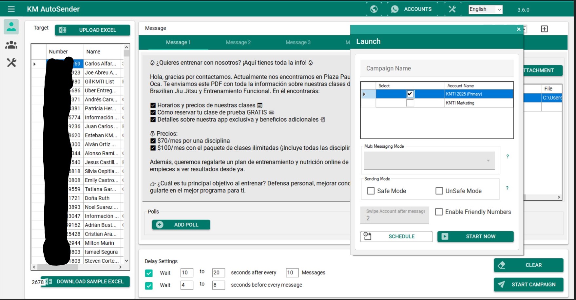576x300 pixels.
Task: Toggle Enable Friendly Numbers checkbox
Action: (439, 212)
